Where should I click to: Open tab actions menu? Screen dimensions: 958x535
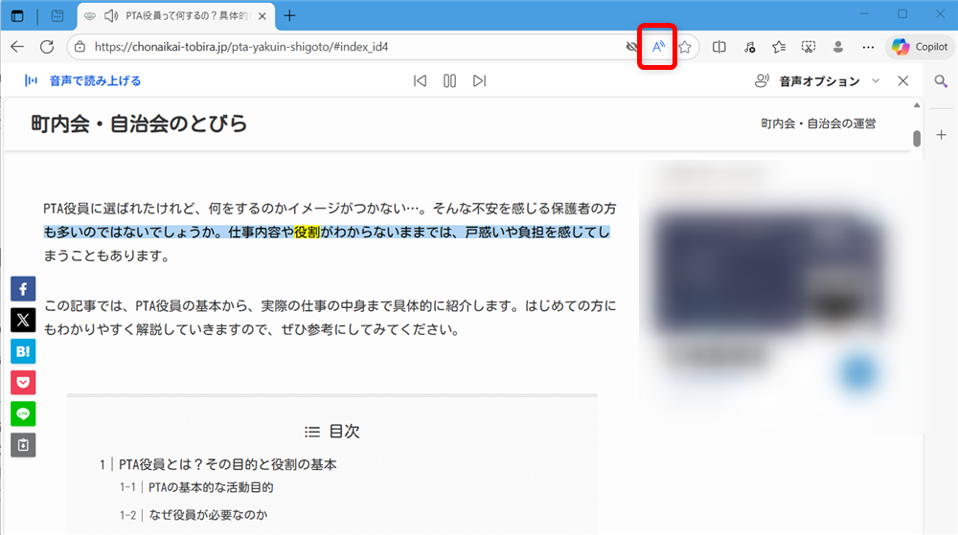click(x=17, y=16)
